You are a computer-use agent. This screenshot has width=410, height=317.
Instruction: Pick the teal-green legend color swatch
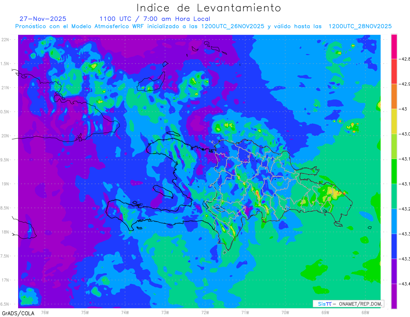tap(394, 196)
